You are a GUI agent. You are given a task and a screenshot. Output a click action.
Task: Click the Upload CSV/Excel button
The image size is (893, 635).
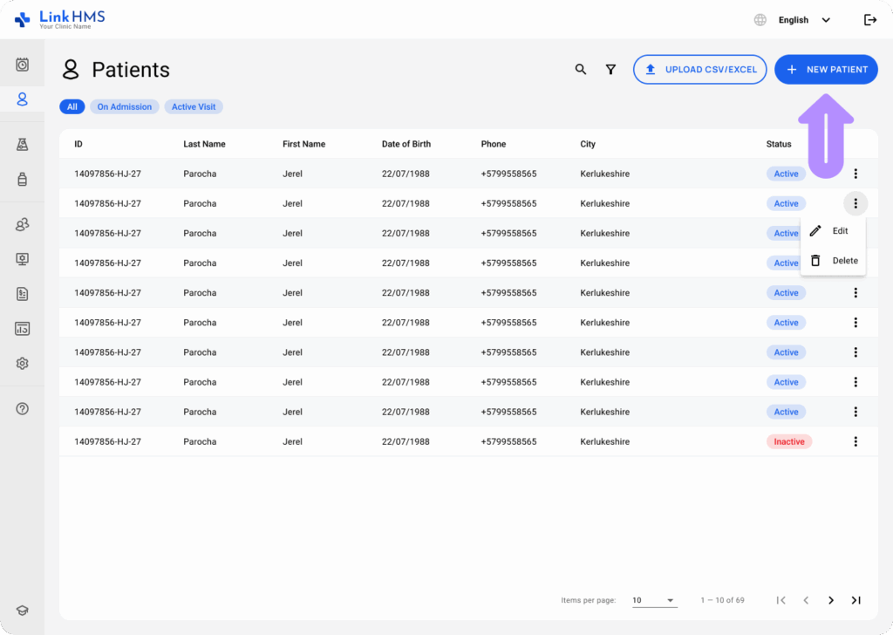(x=699, y=70)
